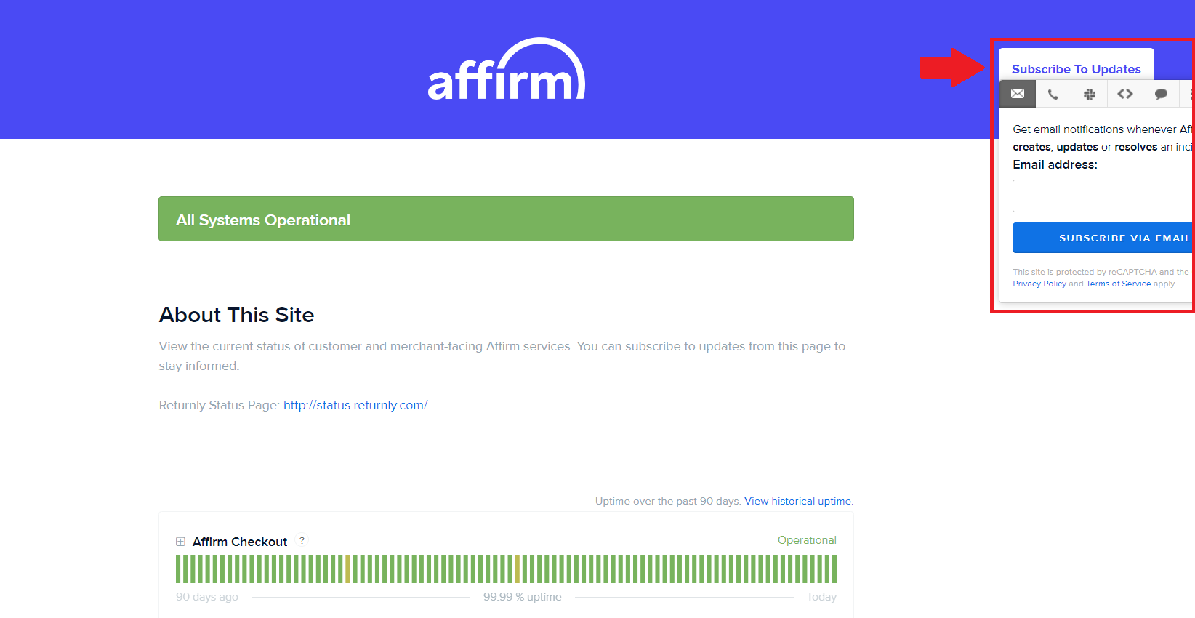Image resolution: width=1195 pixels, height=618 pixels.
Task: Expand Affirm Checkout with the plus icon
Action: point(180,542)
